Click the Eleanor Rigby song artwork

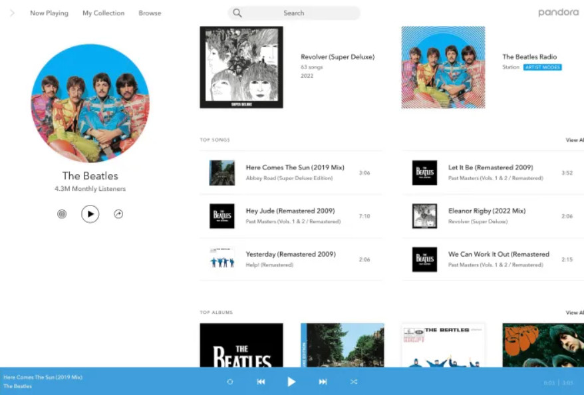coord(424,216)
